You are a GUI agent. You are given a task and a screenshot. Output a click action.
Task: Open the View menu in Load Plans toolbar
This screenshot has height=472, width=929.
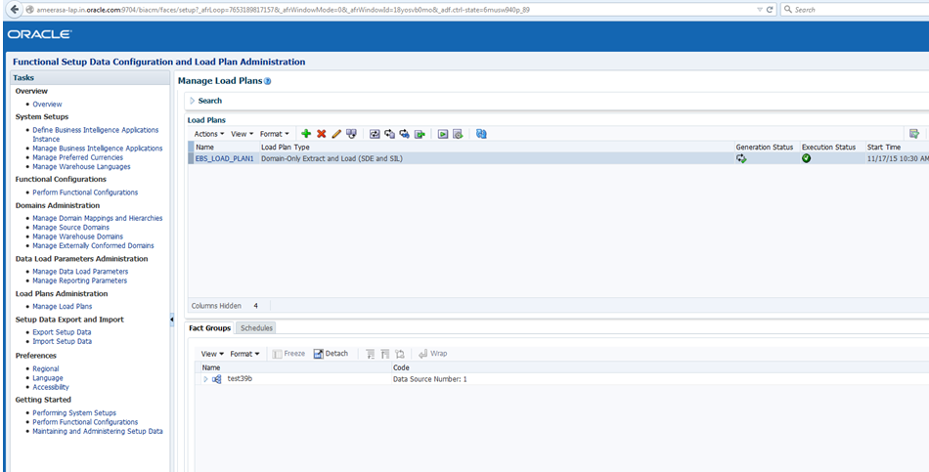pos(243,134)
